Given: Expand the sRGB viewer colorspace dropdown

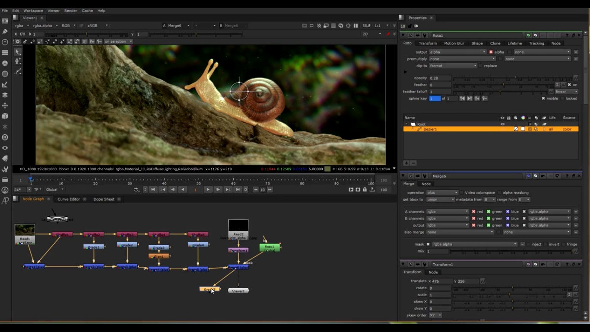Looking at the screenshot, I should (x=98, y=26).
